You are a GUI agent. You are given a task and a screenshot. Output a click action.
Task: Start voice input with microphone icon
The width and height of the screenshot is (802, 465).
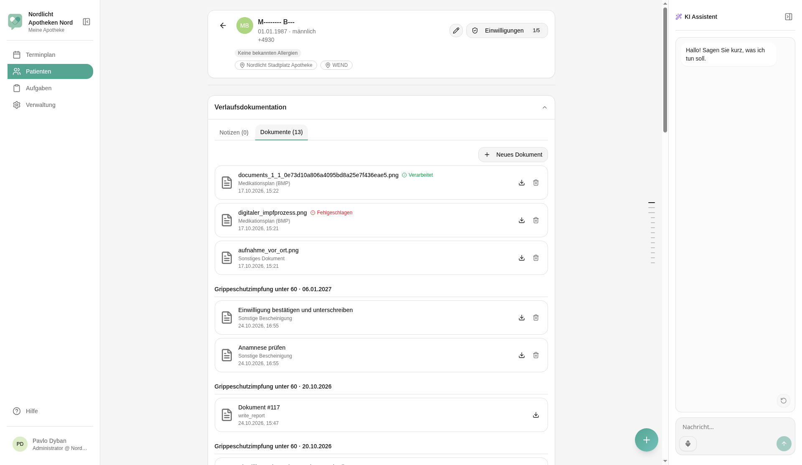click(688, 444)
